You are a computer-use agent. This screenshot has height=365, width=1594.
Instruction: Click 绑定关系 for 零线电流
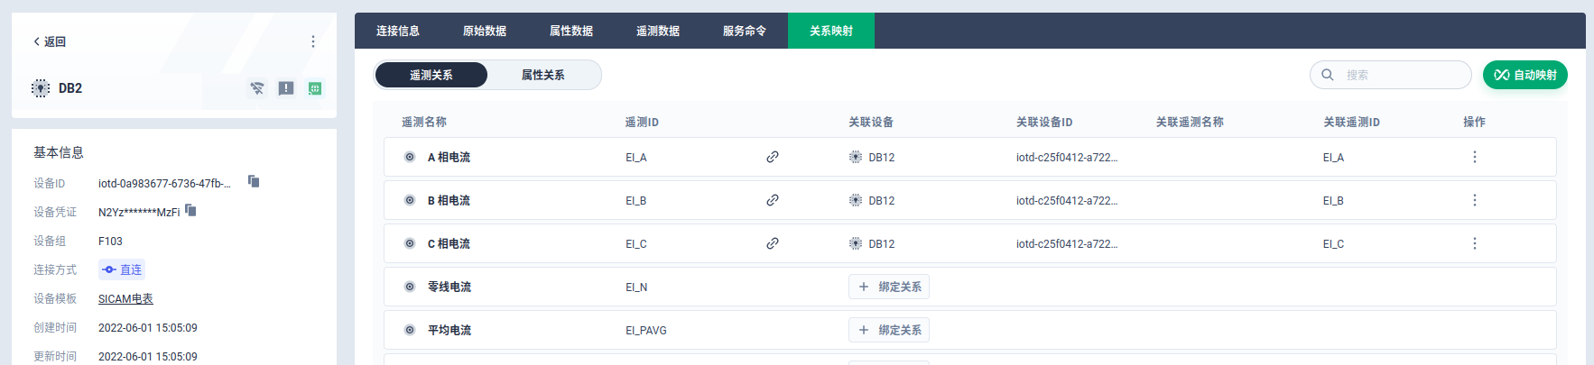pos(889,287)
